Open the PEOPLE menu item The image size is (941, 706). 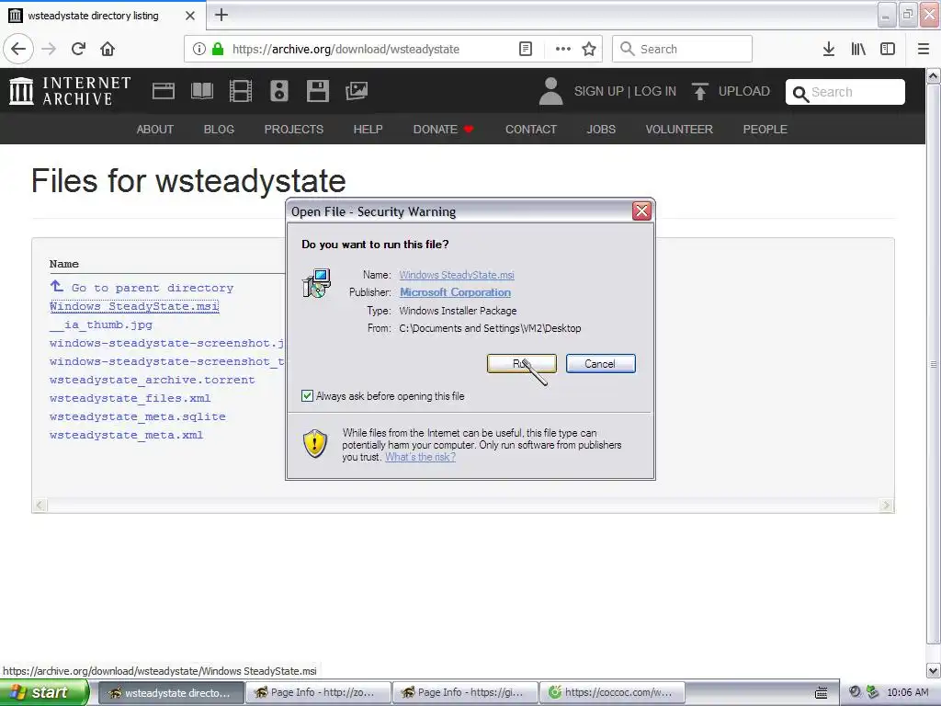(765, 129)
